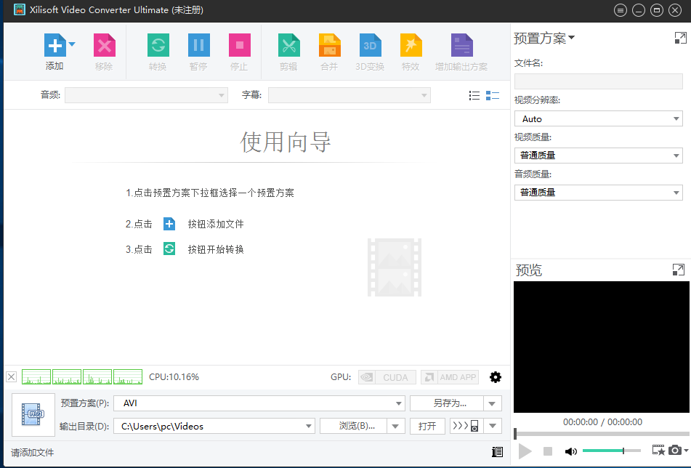Start conversion with the 转换 icon
The width and height of the screenshot is (691, 468).
158,45
